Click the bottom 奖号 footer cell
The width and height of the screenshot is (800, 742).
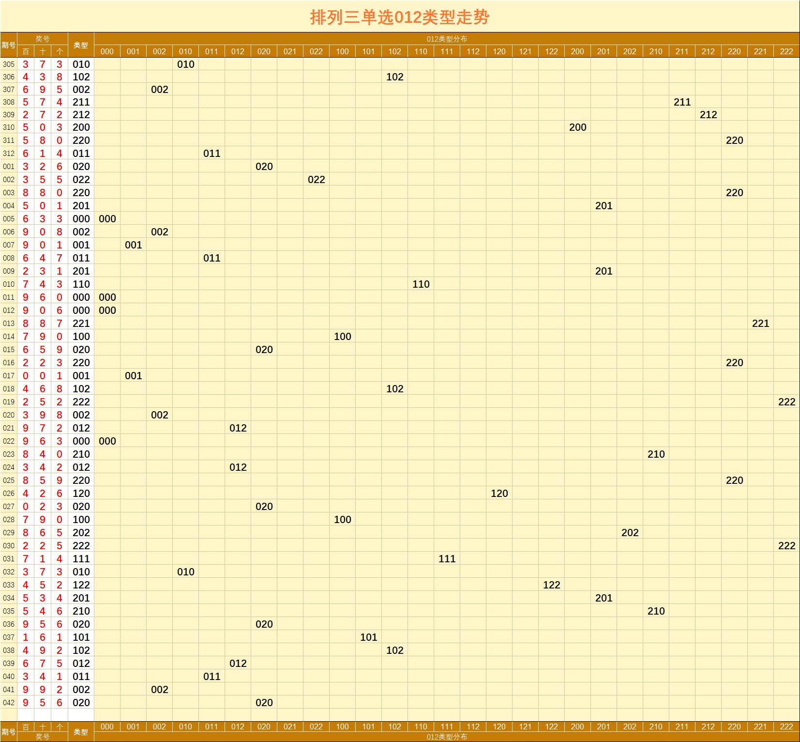point(43,737)
